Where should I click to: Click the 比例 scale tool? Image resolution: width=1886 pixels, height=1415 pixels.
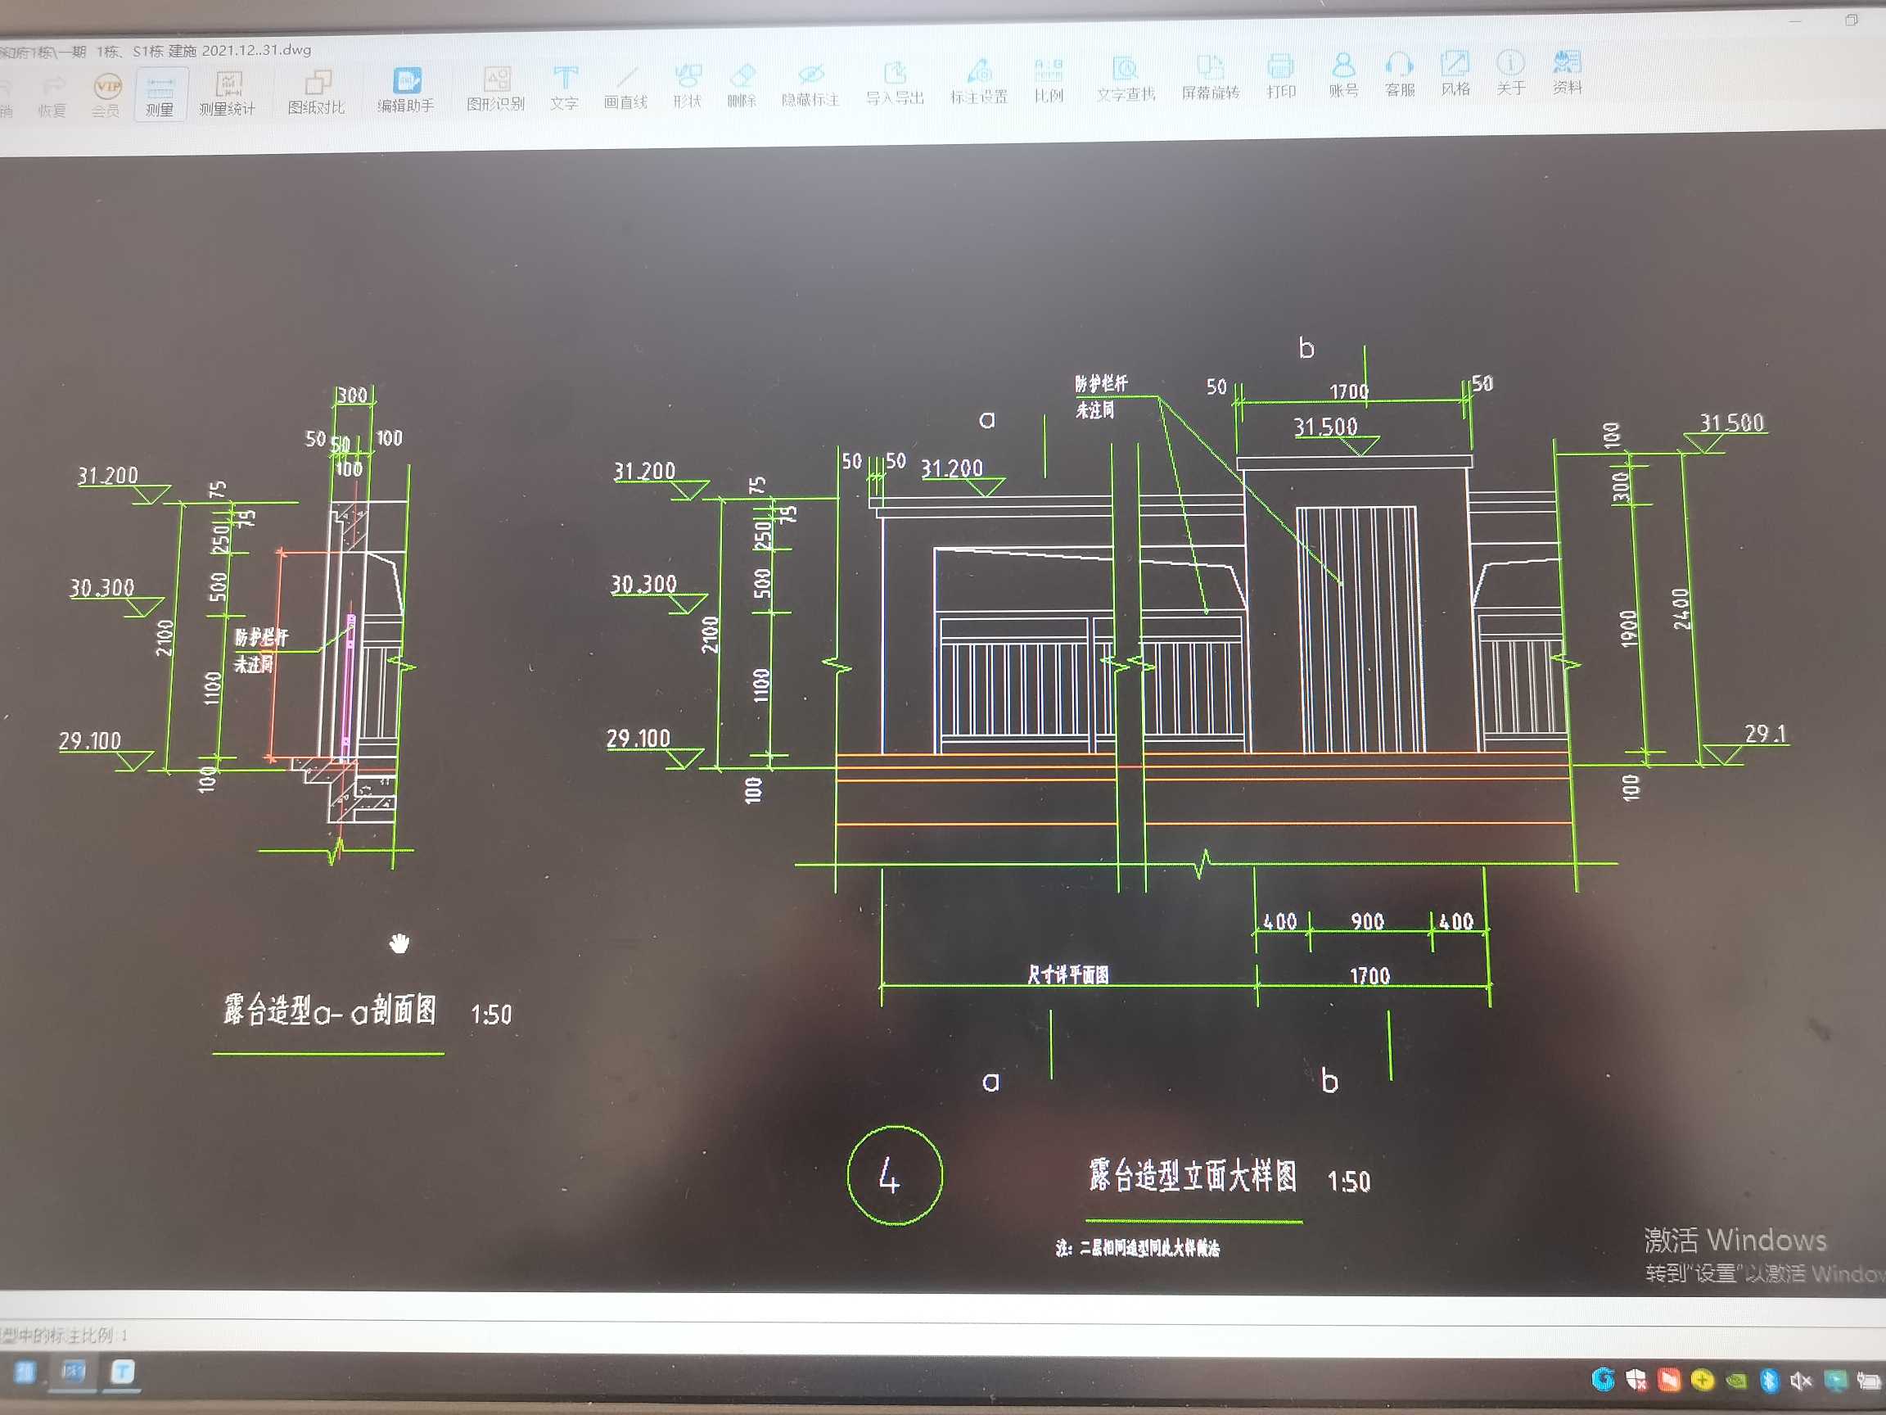tap(1049, 80)
